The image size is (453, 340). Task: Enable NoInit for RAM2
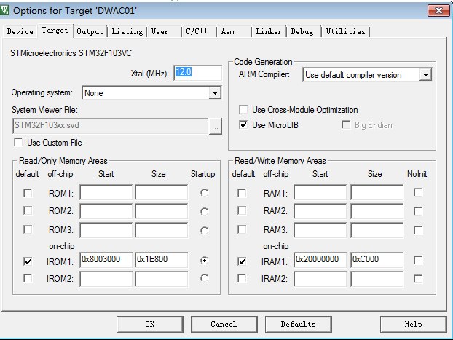(418, 211)
